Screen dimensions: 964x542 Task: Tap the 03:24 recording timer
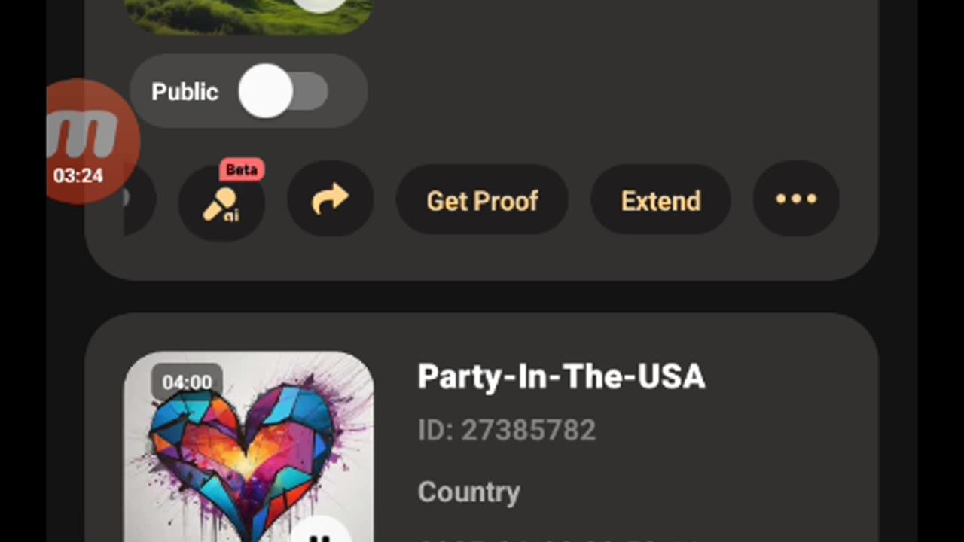click(78, 176)
